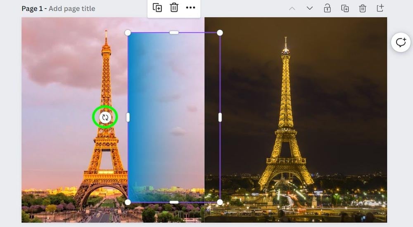Move page up with up chevron
The width and height of the screenshot is (413, 227).
(292, 8)
